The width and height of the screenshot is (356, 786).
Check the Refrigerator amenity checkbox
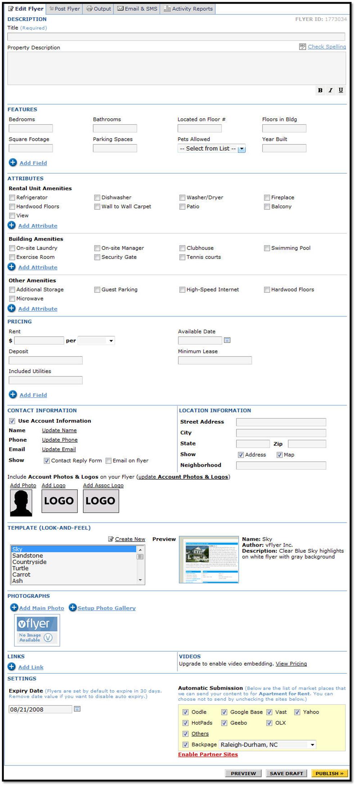pyautogui.click(x=12, y=197)
